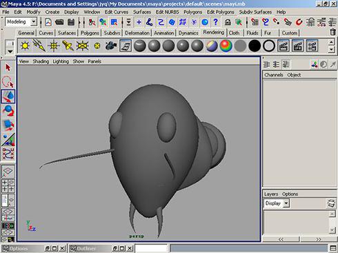Create a volume light shelf icon
338x253 pixels.
(x=97, y=45)
